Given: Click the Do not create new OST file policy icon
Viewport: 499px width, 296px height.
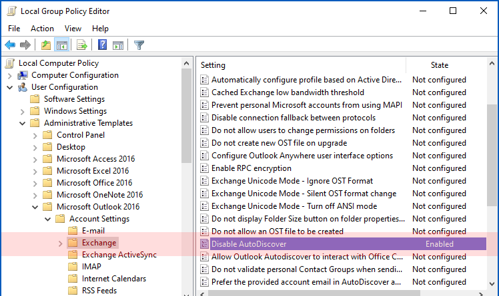Looking at the screenshot, I should [204, 143].
